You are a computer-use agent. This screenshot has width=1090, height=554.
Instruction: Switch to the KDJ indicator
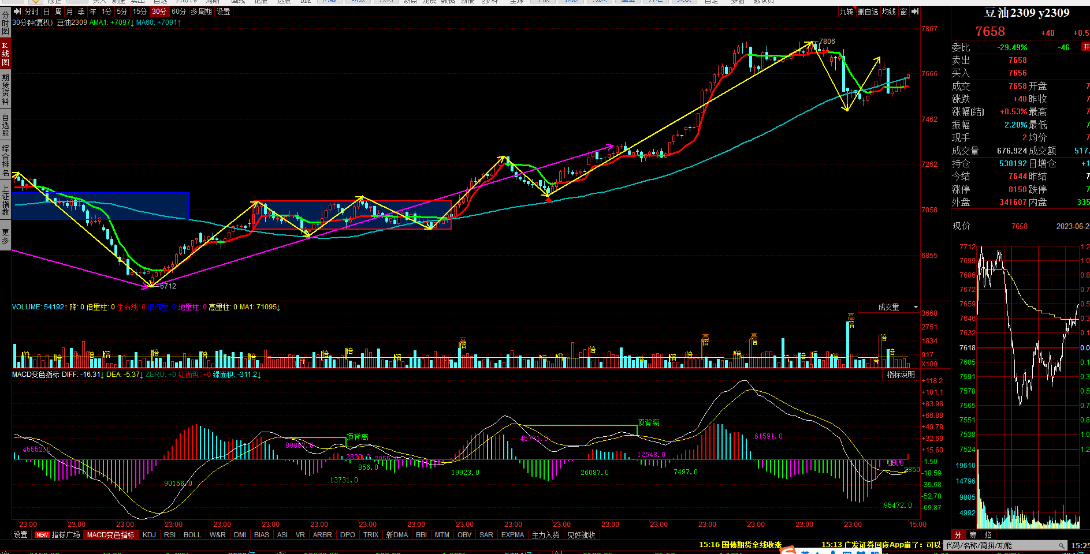149,535
